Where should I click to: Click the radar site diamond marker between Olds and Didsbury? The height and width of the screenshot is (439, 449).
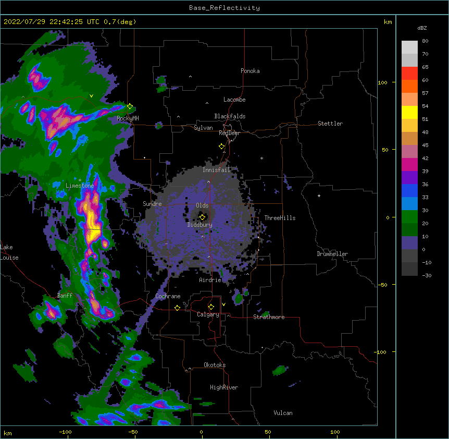(202, 217)
